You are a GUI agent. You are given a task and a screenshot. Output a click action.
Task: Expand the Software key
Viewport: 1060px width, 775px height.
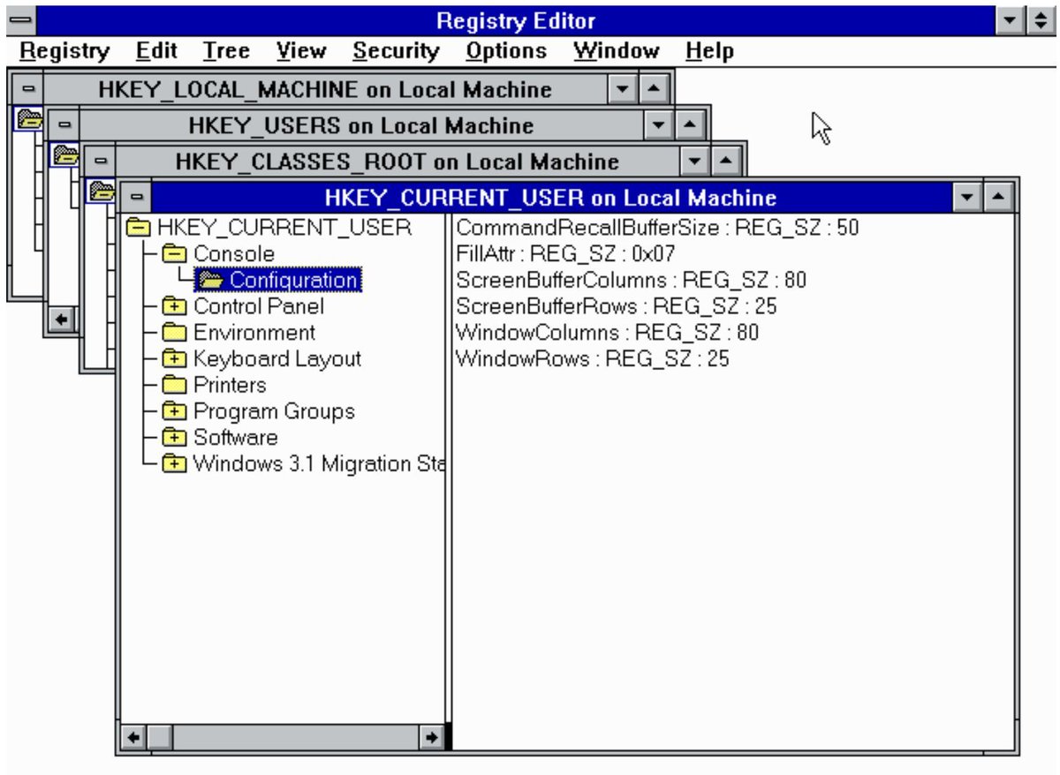[x=176, y=438]
